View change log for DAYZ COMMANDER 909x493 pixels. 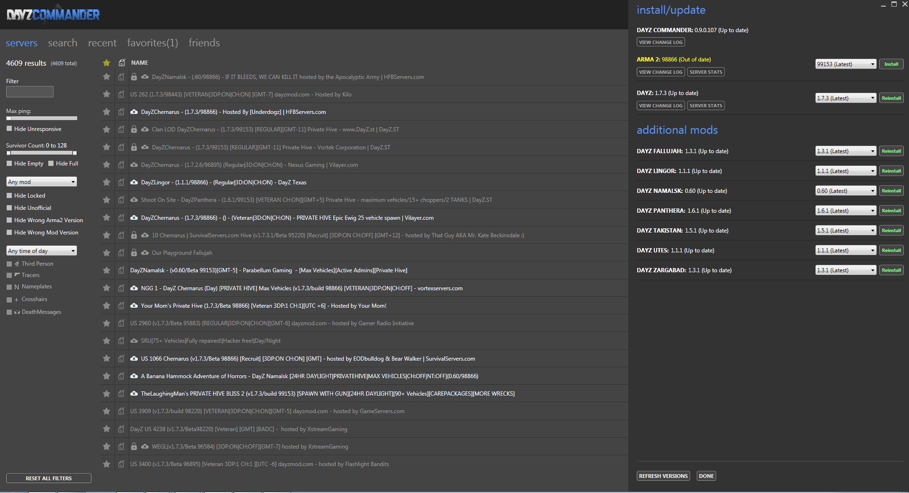pos(660,43)
